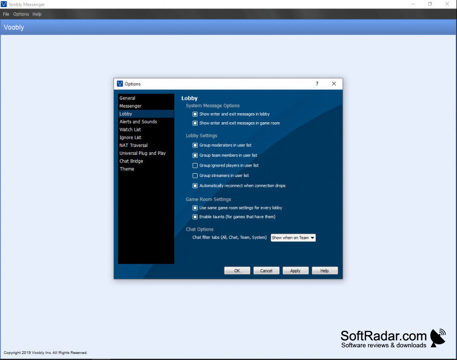Click the Copyright 2019 Voobly Inc. footer text

(45, 353)
